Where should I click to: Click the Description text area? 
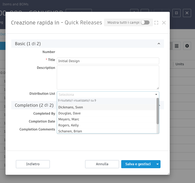[x=108, y=78]
